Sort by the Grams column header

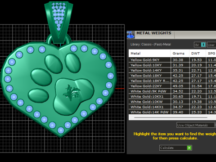180,54
